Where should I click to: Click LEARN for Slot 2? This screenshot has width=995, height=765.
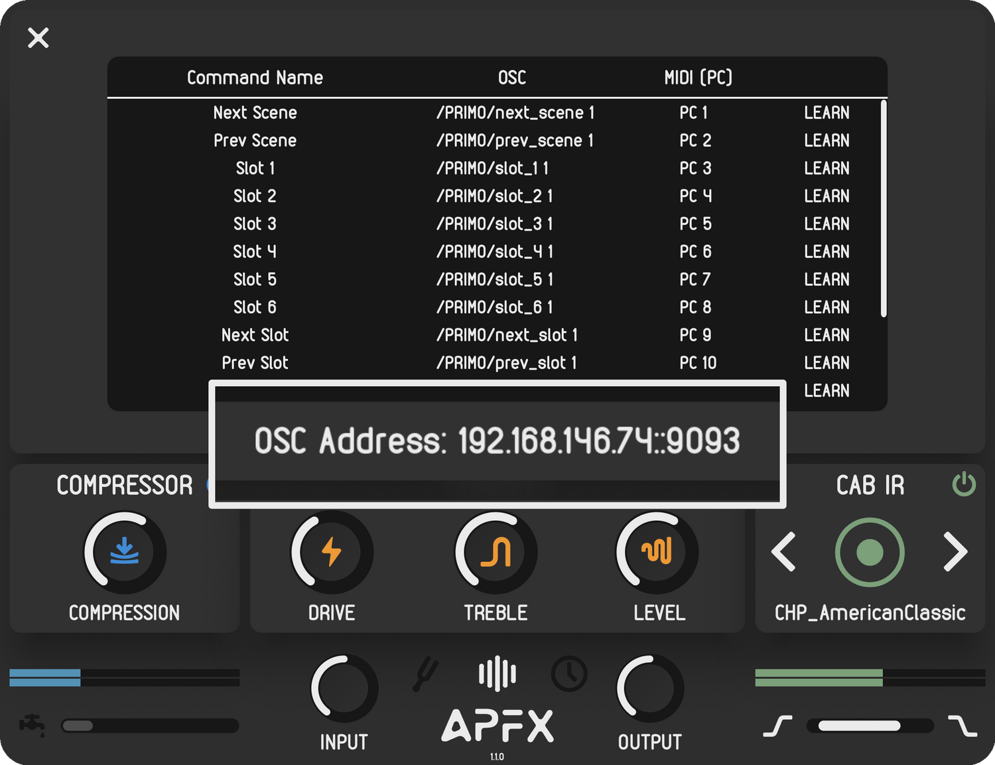tap(827, 196)
